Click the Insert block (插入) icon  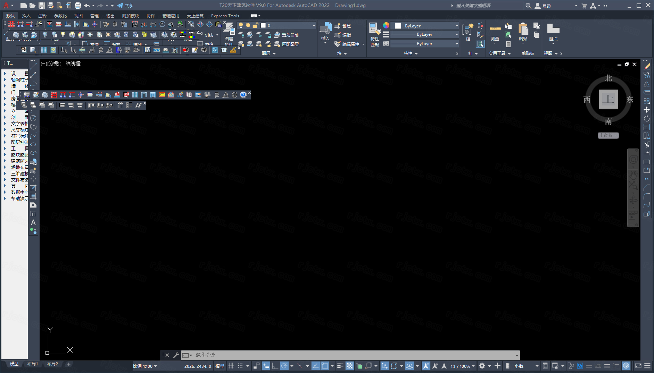point(325,33)
